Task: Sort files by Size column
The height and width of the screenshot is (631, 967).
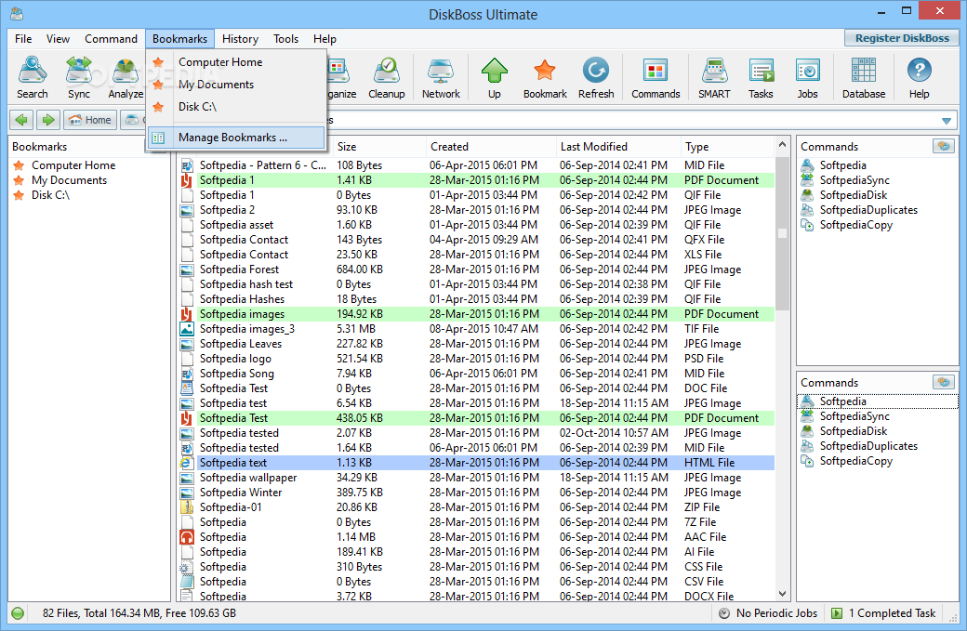Action: coord(378,147)
